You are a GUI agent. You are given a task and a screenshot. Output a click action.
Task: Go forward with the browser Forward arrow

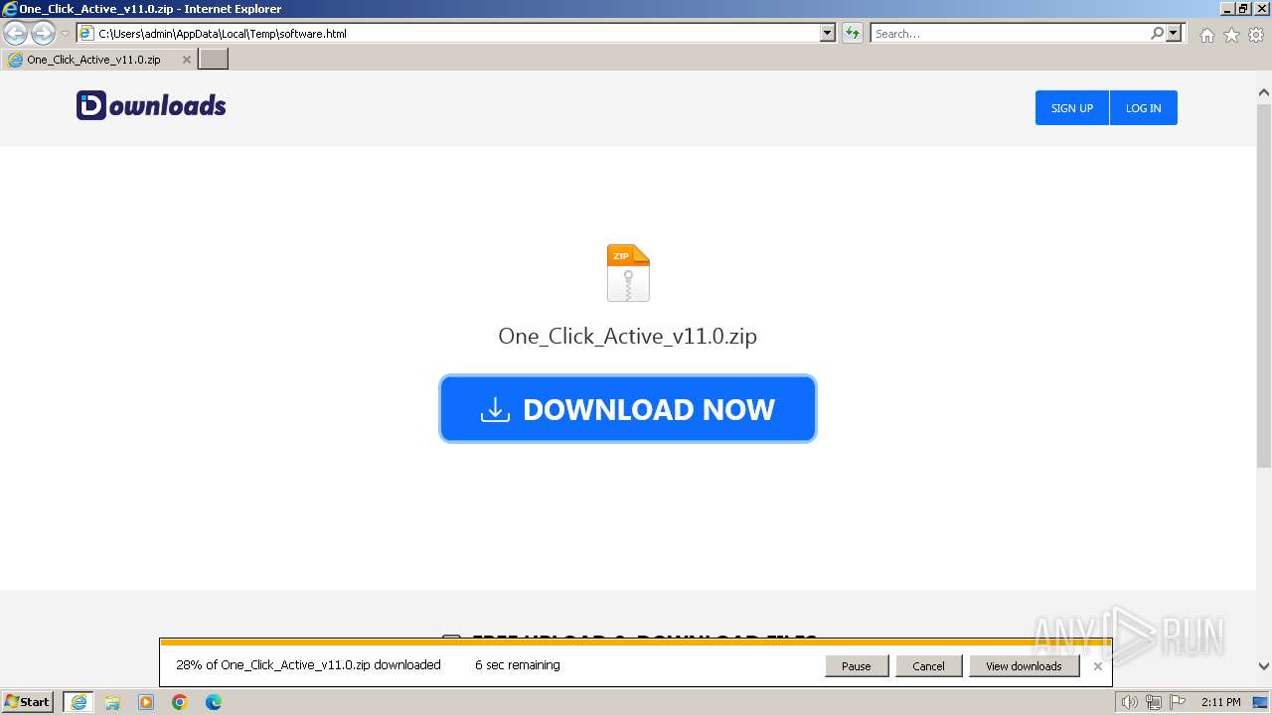(x=43, y=34)
